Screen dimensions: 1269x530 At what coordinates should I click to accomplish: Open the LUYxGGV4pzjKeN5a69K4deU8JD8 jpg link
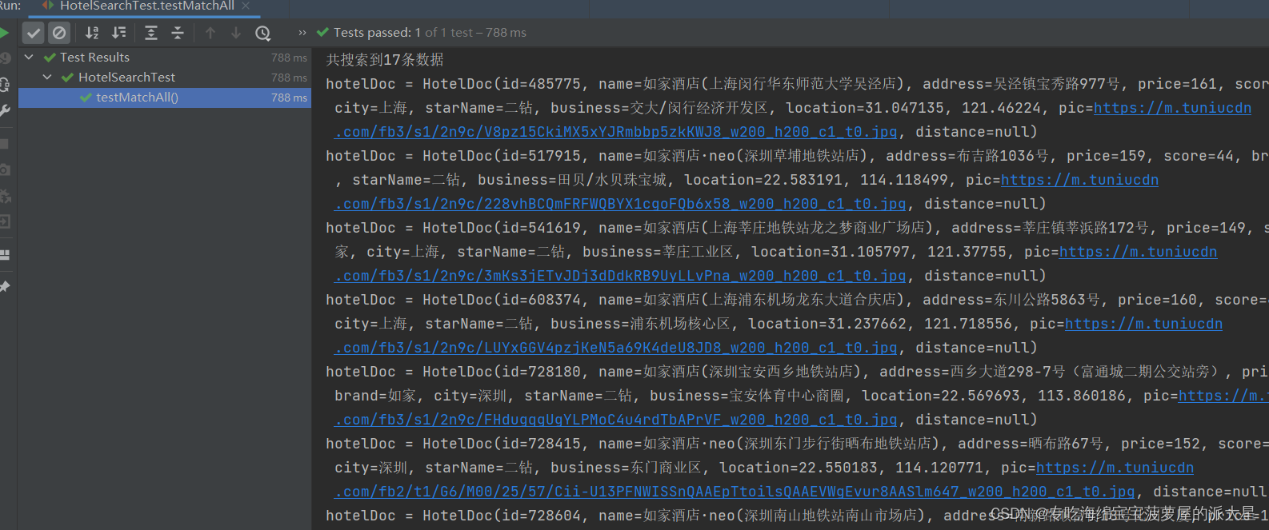point(616,348)
